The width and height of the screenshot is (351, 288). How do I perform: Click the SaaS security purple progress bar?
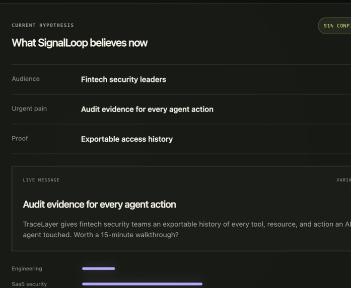[142, 284]
